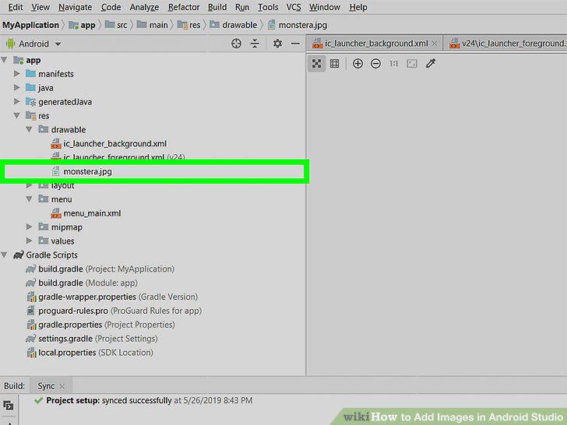
Task: Collapse the Gradle Scripts node
Action: click(5, 255)
